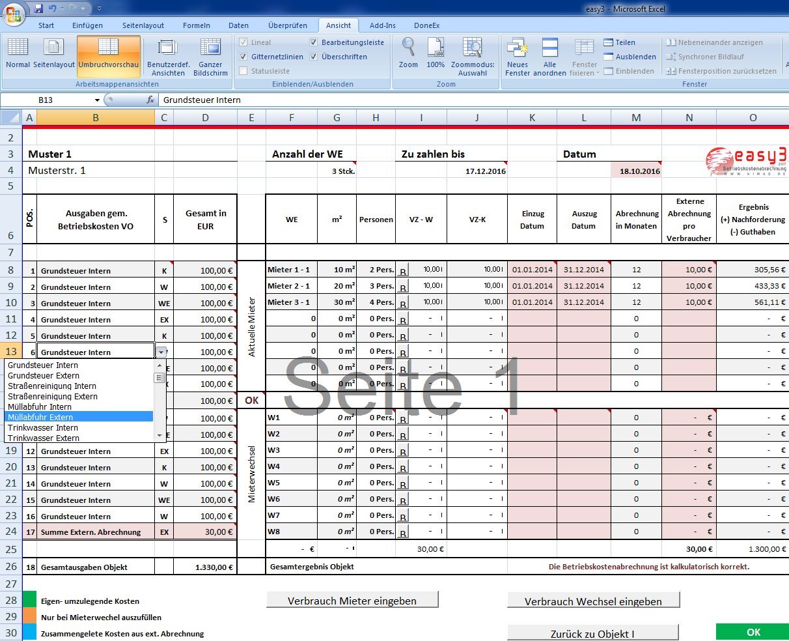Viewport: 789px width, 641px height.
Task: Open quick access toolbar customize arrow
Action: pyautogui.click(x=99, y=9)
